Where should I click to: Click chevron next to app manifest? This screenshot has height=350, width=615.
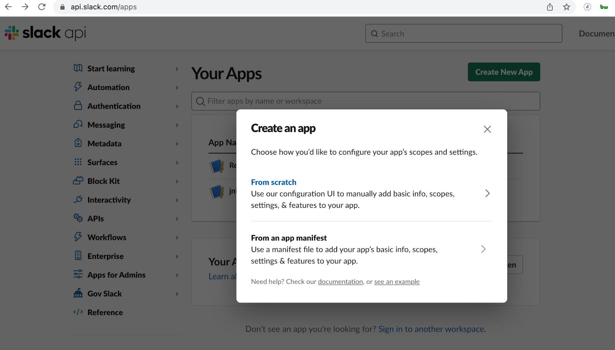483,249
